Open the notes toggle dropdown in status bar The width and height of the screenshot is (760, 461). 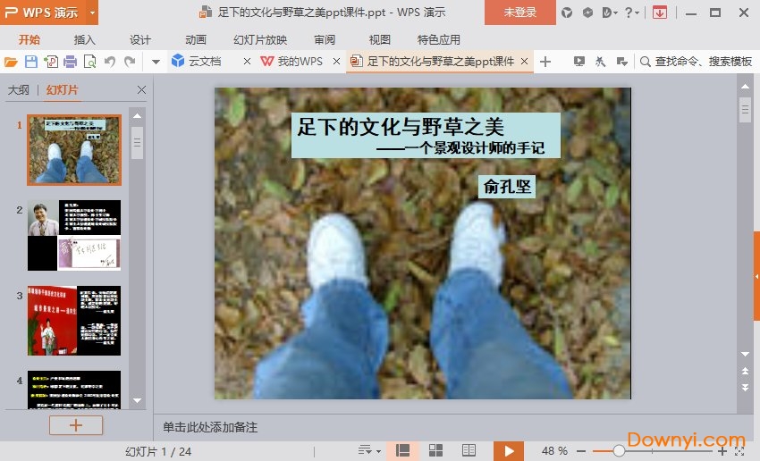coord(369,451)
